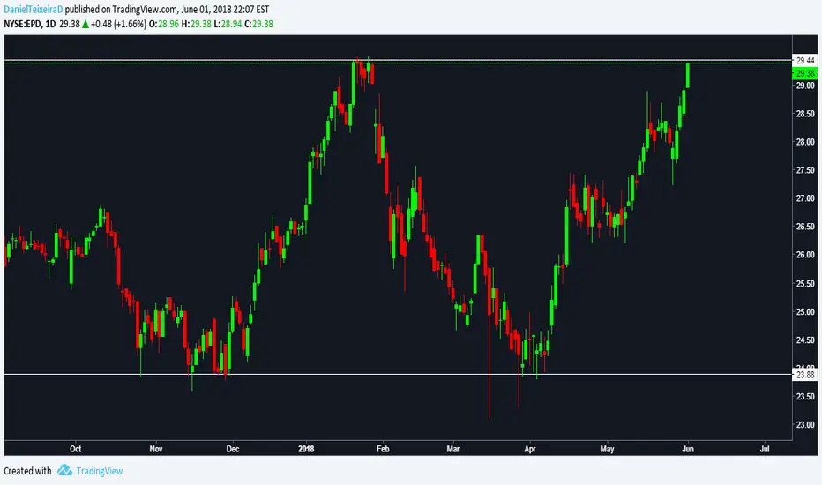Click the Jul label on time axis

pyautogui.click(x=765, y=449)
